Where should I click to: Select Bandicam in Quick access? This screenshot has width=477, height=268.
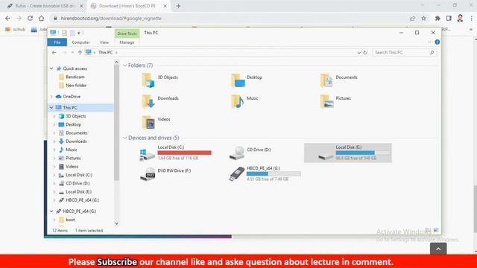pyautogui.click(x=75, y=77)
